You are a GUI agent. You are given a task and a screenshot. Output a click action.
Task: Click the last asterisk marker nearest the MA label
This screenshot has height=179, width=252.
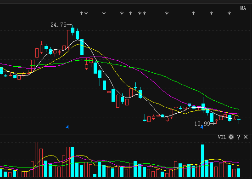click(x=229, y=13)
